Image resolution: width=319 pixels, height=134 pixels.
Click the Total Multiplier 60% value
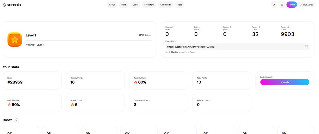pos(140,82)
